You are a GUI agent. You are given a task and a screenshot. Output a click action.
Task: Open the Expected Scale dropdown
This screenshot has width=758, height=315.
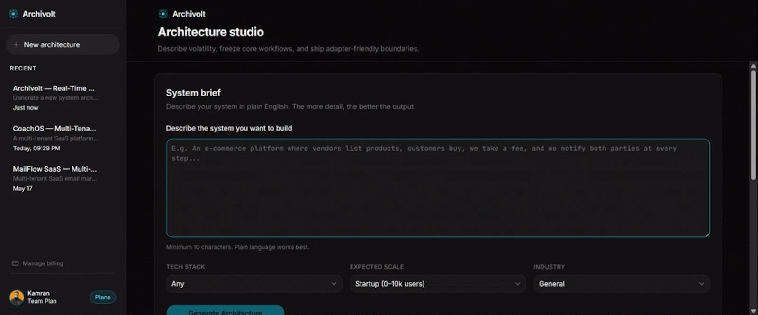(x=438, y=284)
